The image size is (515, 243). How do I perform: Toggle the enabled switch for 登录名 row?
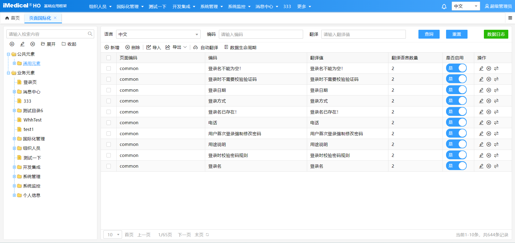point(456,166)
